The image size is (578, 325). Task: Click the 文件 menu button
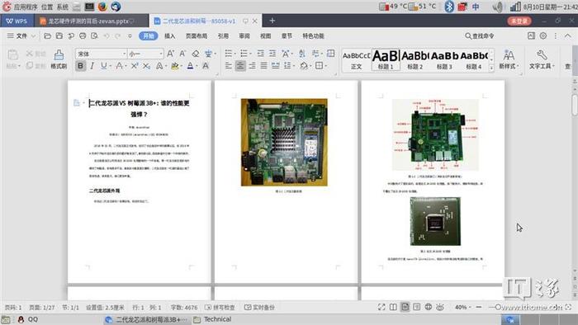(21, 35)
